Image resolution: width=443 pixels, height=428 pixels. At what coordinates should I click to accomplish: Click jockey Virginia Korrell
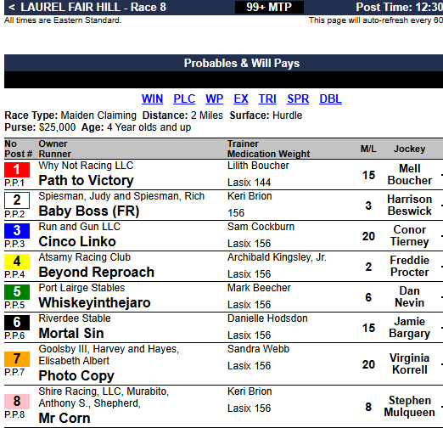410,364
